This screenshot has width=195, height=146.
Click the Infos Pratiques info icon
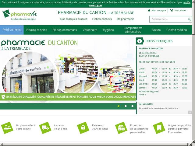tap(140, 41)
